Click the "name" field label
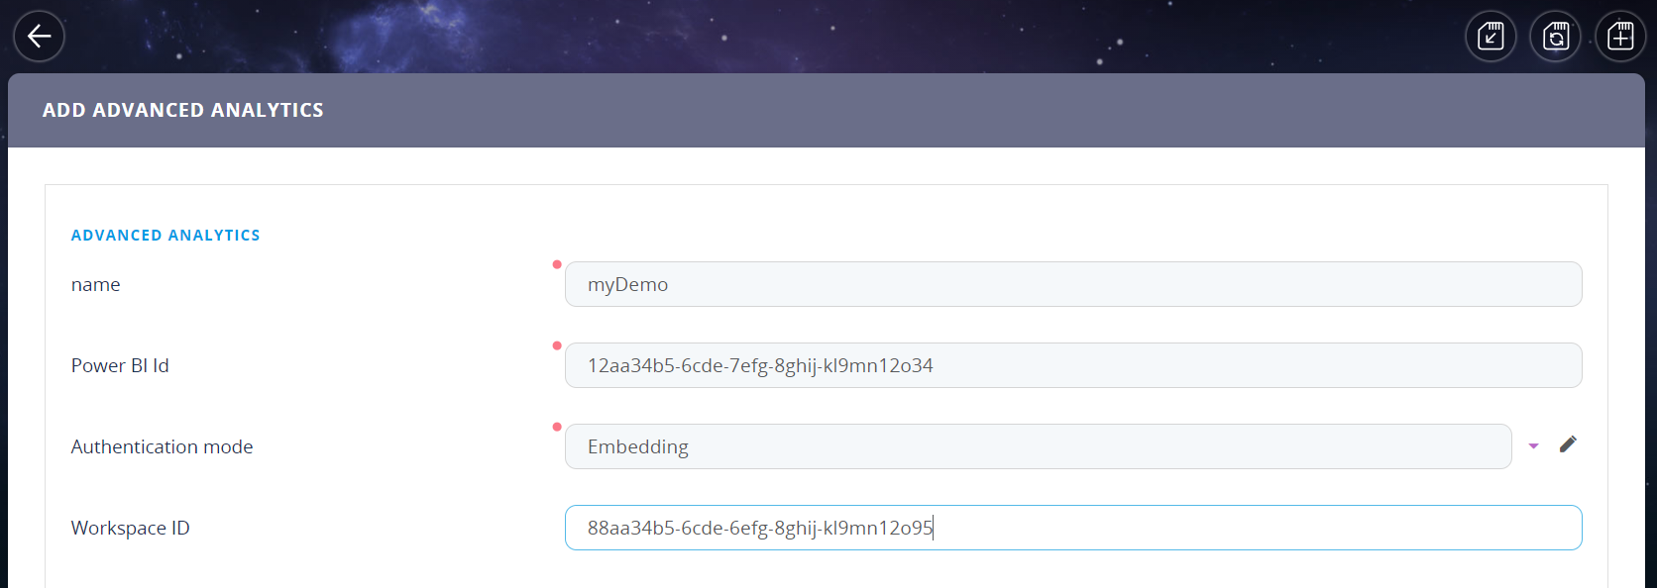The image size is (1657, 588). point(95,285)
